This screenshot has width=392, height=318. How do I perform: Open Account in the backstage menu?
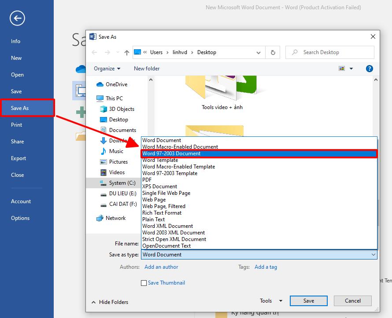21,201
